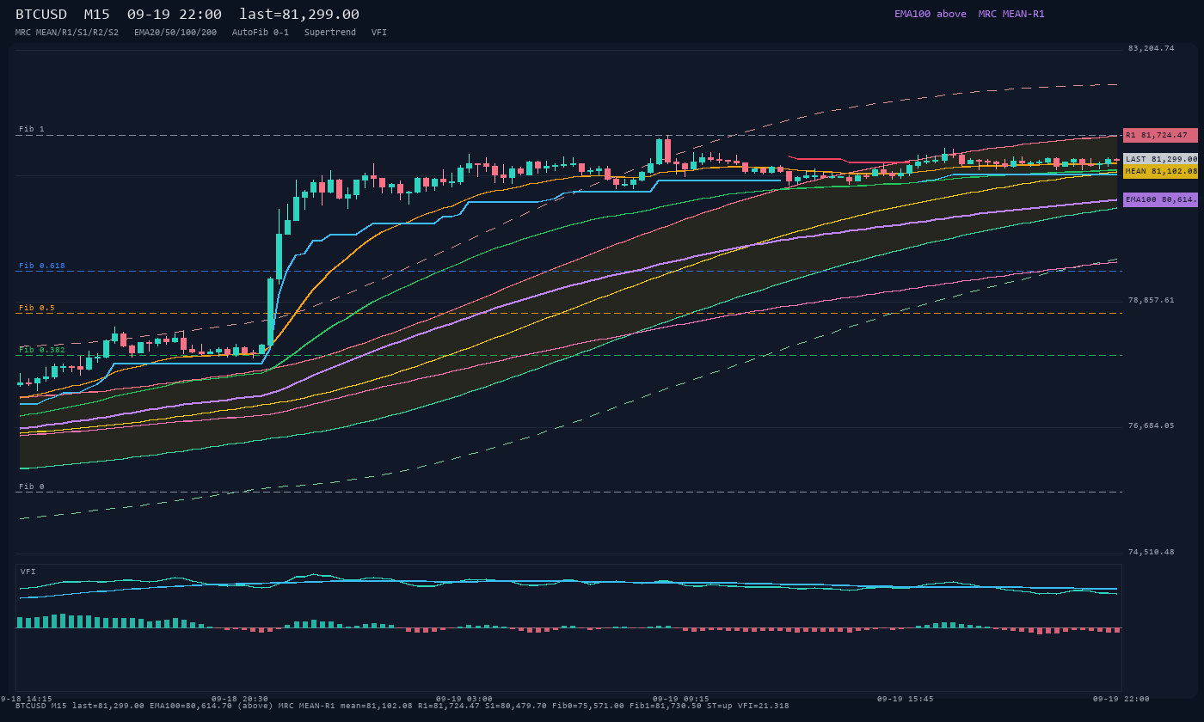This screenshot has width=1204, height=722.
Task: Click the 76,684.05 price axis value
Action: 1151,425
